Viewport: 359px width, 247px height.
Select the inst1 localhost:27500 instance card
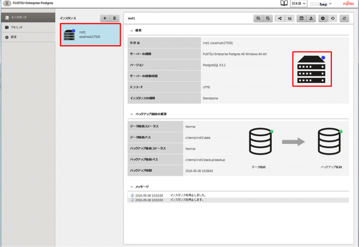(x=90, y=35)
